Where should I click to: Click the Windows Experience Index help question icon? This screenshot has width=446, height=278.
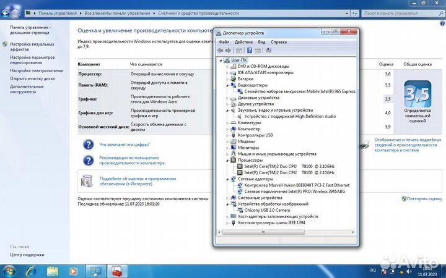pyautogui.click(x=88, y=145)
